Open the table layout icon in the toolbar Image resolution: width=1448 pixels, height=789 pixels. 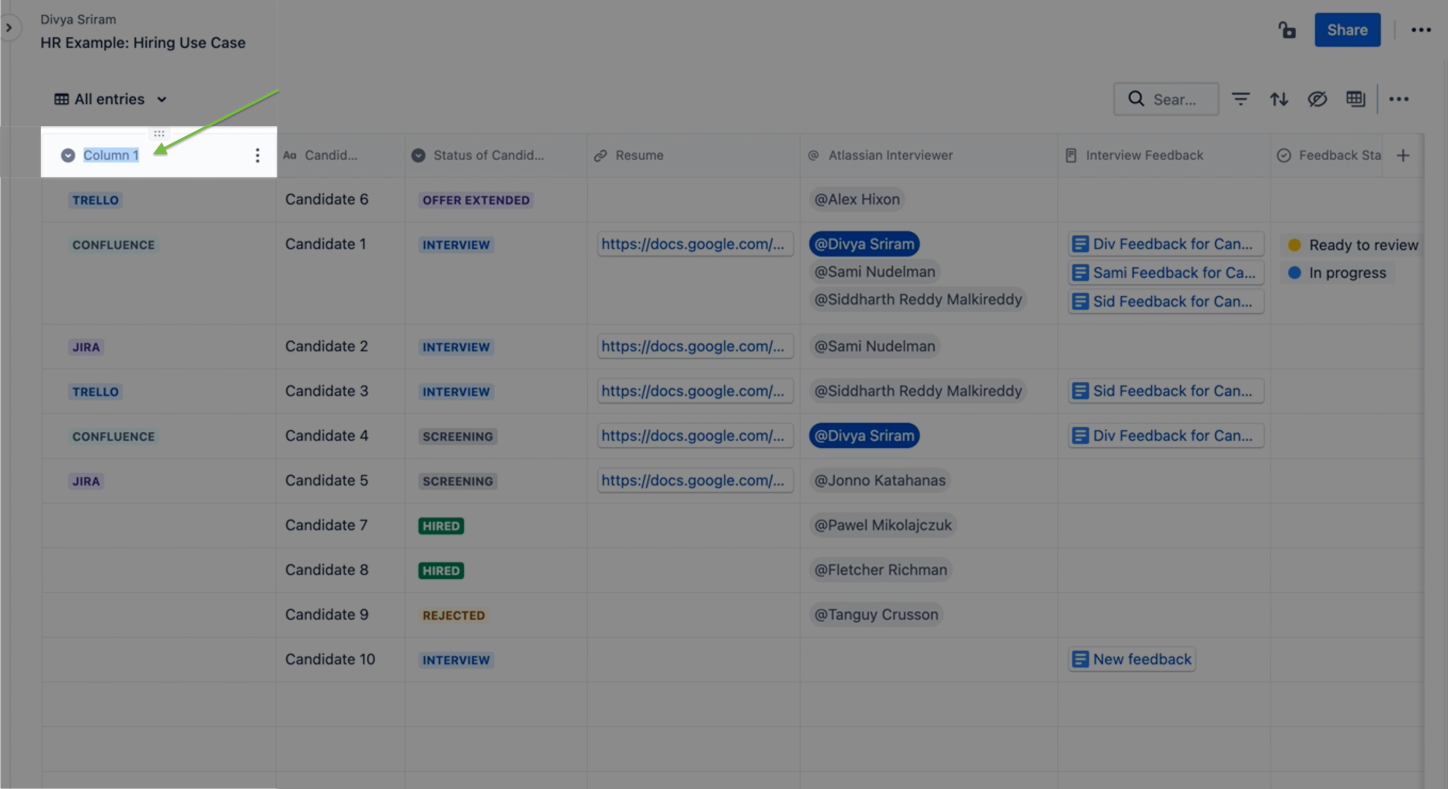[1355, 100]
